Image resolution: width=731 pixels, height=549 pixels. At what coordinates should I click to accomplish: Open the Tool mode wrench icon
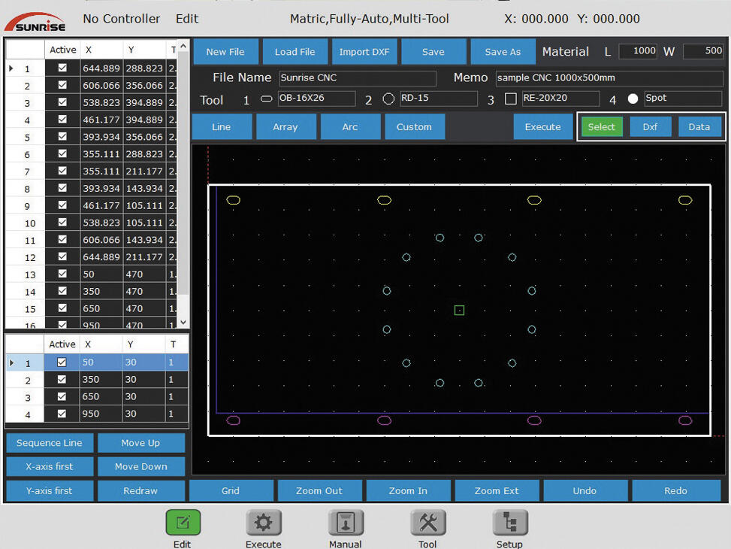point(427,523)
